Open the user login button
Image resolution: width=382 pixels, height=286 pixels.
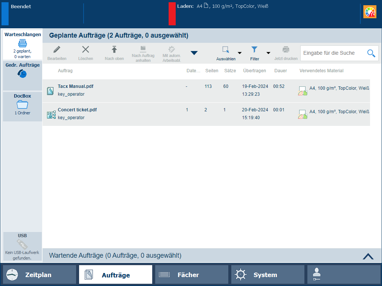click(x=343, y=275)
